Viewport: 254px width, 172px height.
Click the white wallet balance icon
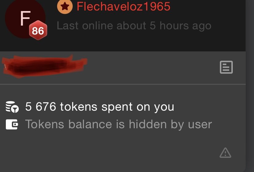click(x=12, y=125)
